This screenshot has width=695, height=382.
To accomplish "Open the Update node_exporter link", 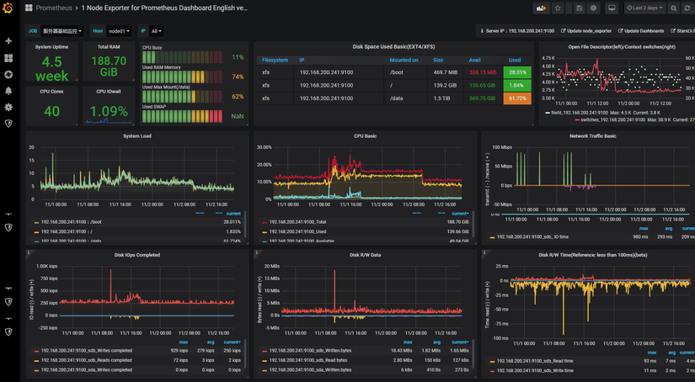I will pos(586,31).
